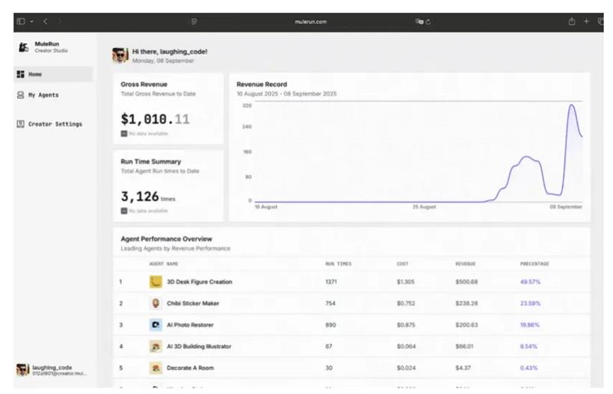The height and width of the screenshot is (394, 613).
Task: Click the $500.68 revenue cell
Action: click(466, 282)
